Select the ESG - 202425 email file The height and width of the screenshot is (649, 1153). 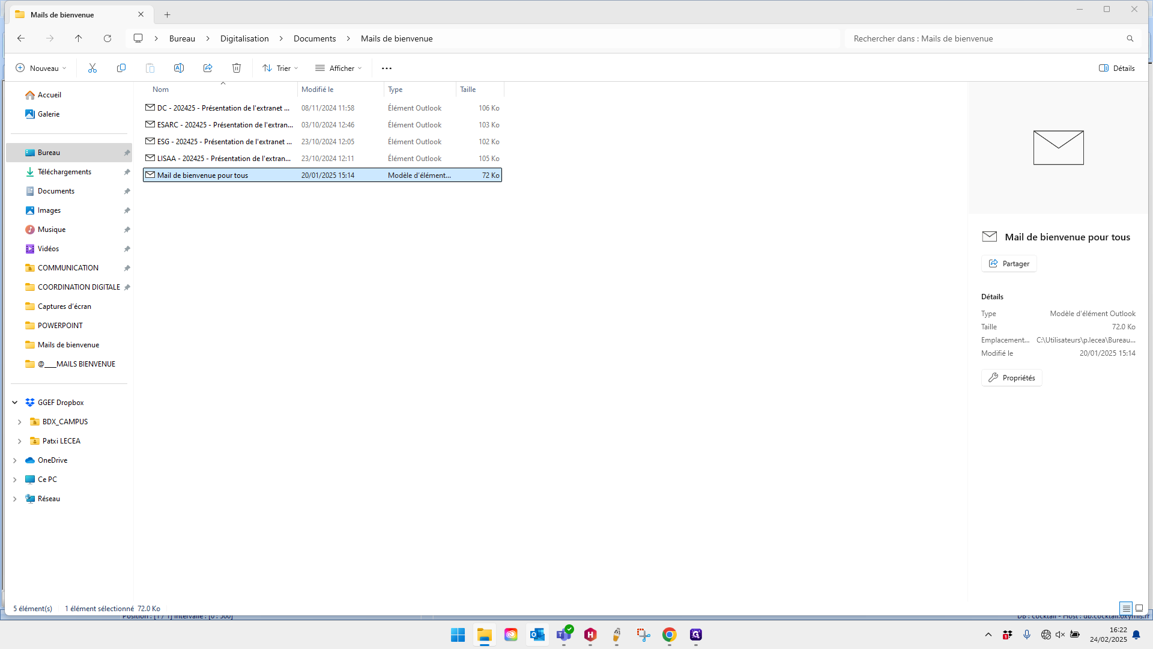(x=322, y=142)
